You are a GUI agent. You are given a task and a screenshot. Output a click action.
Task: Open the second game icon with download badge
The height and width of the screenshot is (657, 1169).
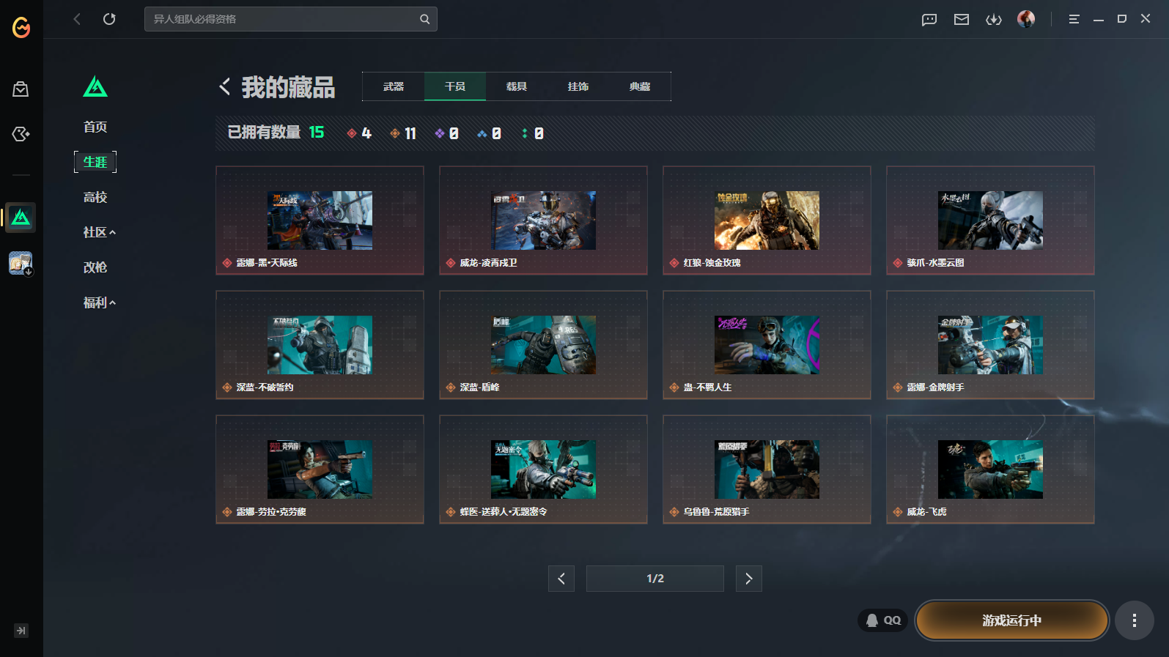(21, 263)
